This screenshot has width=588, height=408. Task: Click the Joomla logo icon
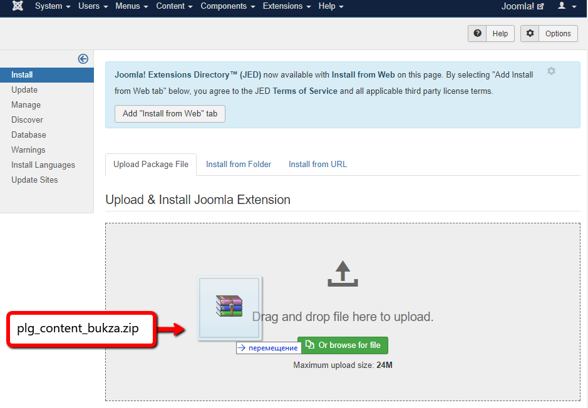point(18,6)
